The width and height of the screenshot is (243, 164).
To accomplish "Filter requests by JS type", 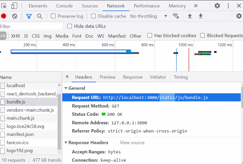I will pyautogui.click(x=26, y=36).
